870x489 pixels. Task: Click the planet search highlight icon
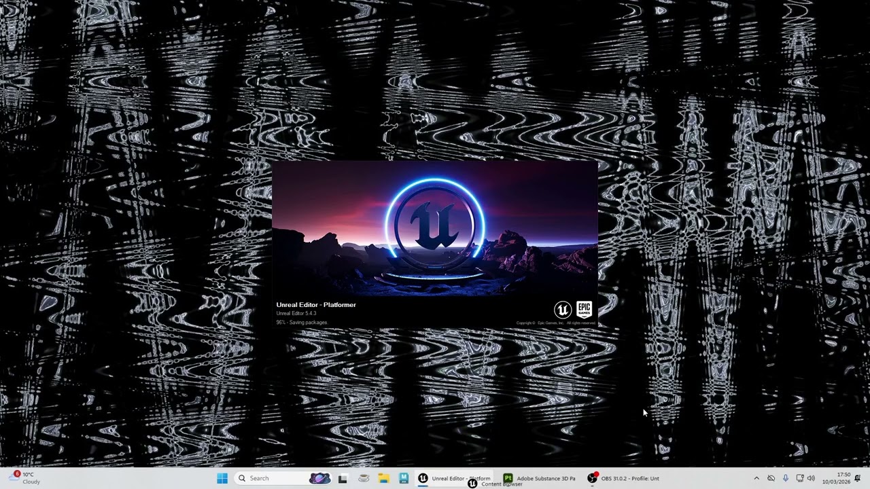coord(319,478)
